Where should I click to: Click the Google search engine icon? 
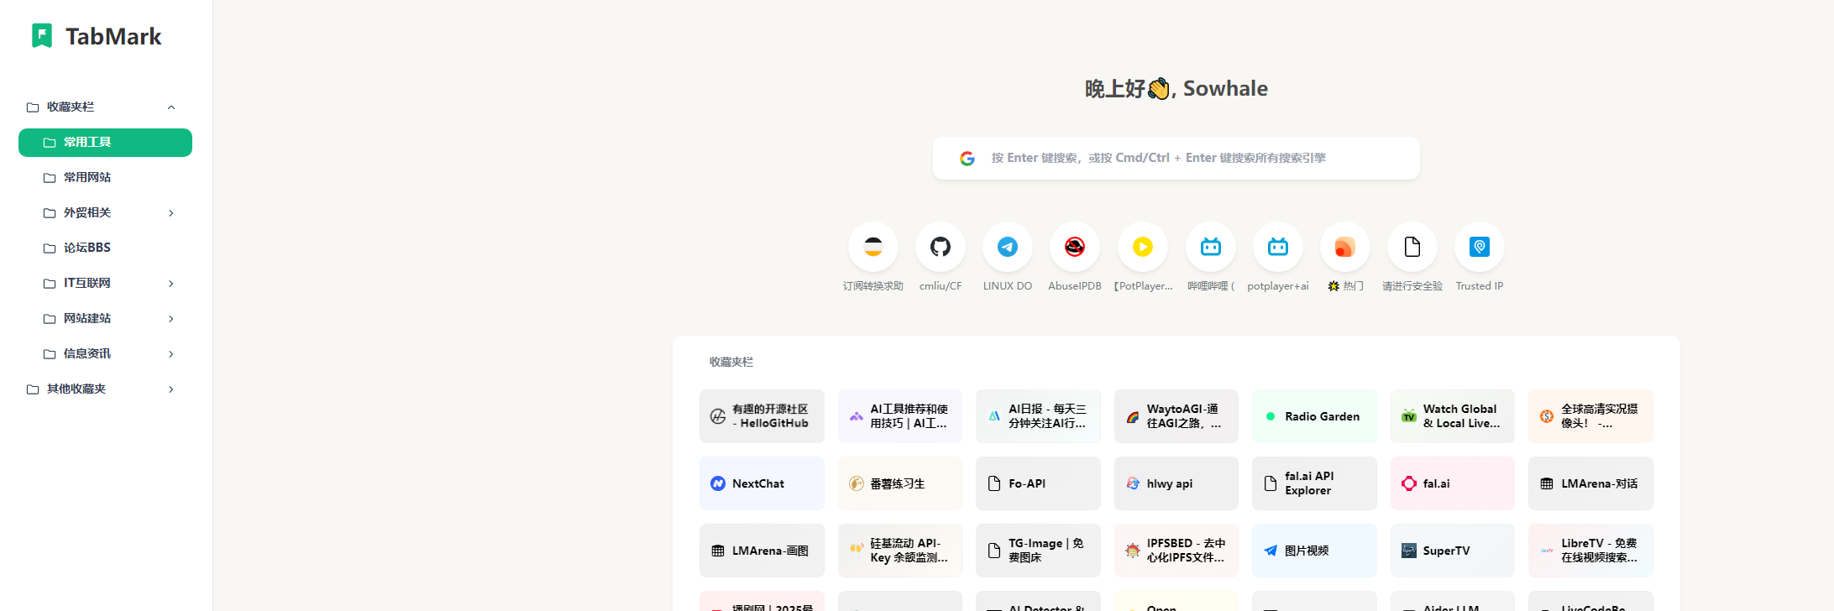coord(967,158)
